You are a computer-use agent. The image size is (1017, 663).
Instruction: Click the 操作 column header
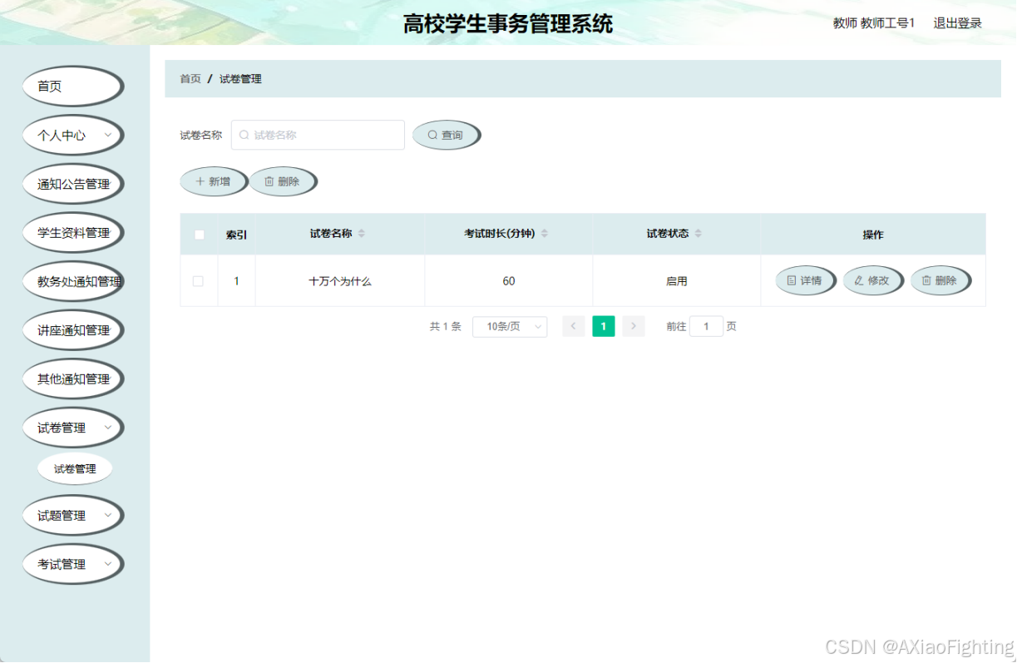pos(873,235)
